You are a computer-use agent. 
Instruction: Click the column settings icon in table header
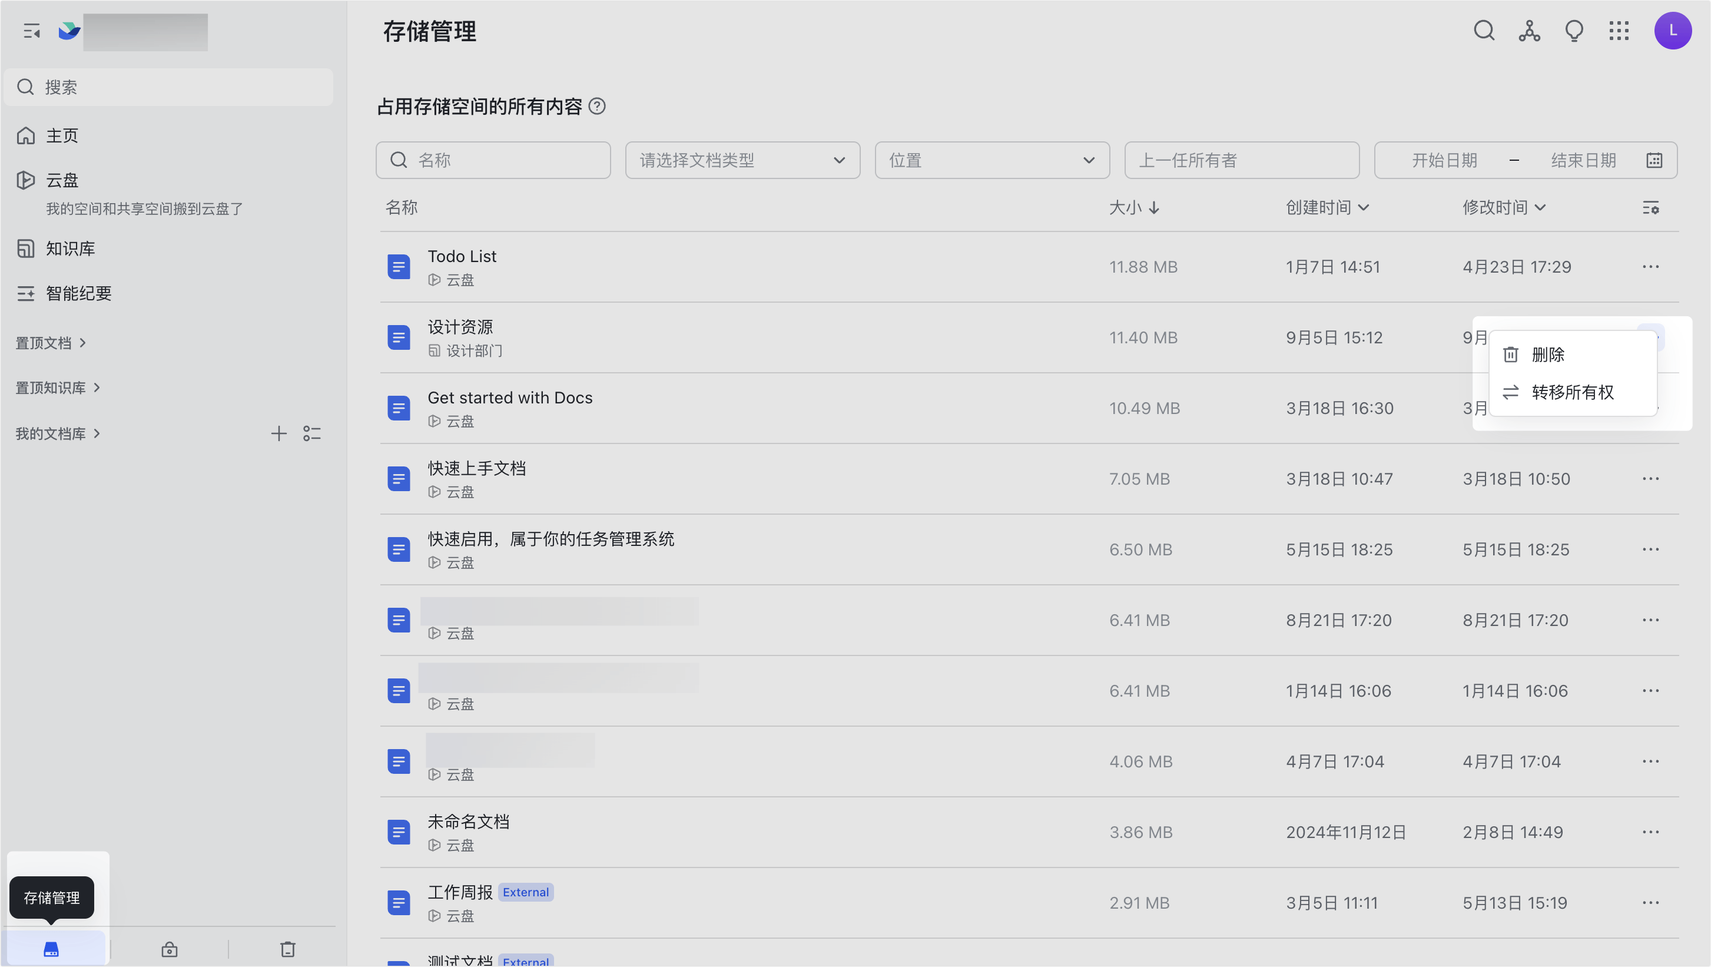coord(1650,208)
